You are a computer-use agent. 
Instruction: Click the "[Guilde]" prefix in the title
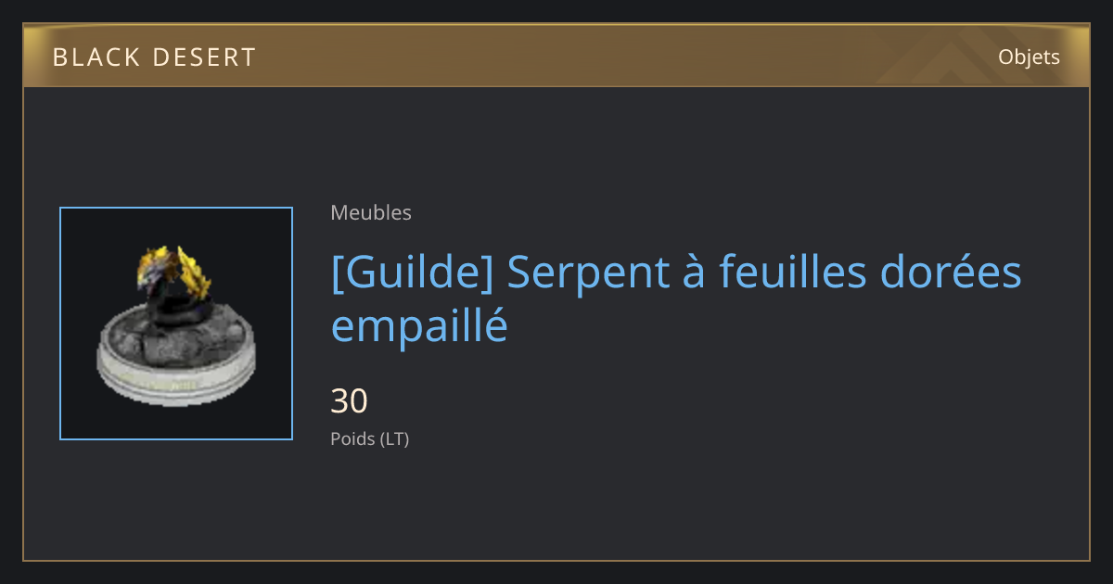412,273
